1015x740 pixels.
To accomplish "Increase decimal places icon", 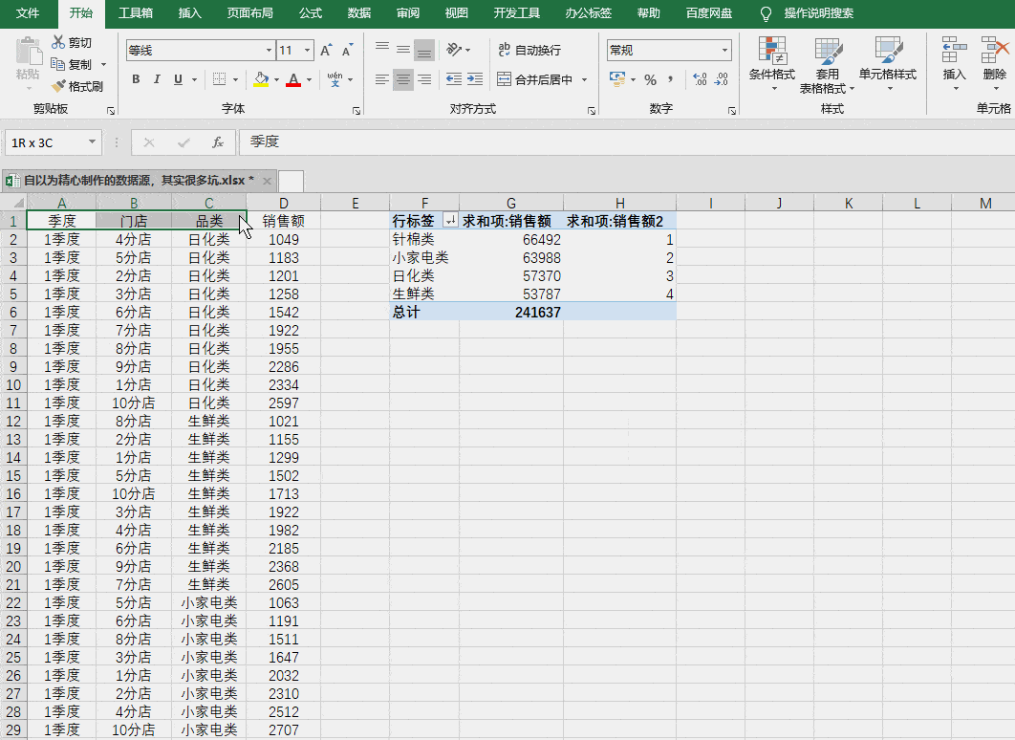I will click(700, 79).
